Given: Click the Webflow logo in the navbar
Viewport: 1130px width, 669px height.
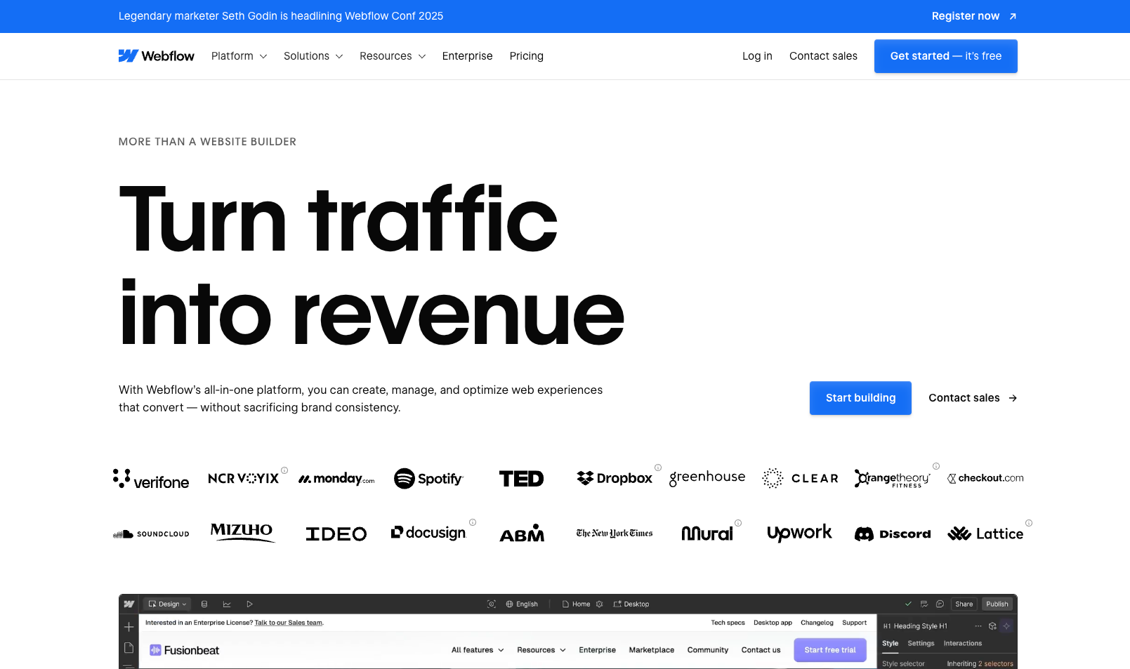Looking at the screenshot, I should tap(156, 56).
